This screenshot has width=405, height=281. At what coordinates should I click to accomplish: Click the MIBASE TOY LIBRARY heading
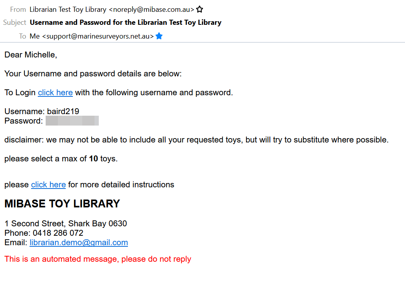[62, 203]
